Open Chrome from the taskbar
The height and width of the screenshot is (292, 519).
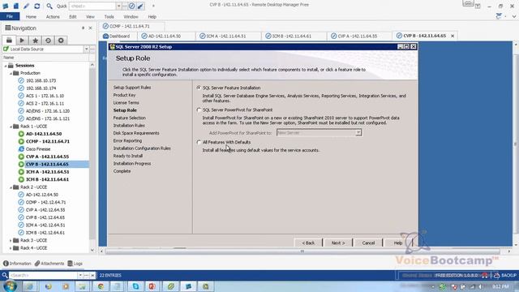pyautogui.click(x=101, y=286)
